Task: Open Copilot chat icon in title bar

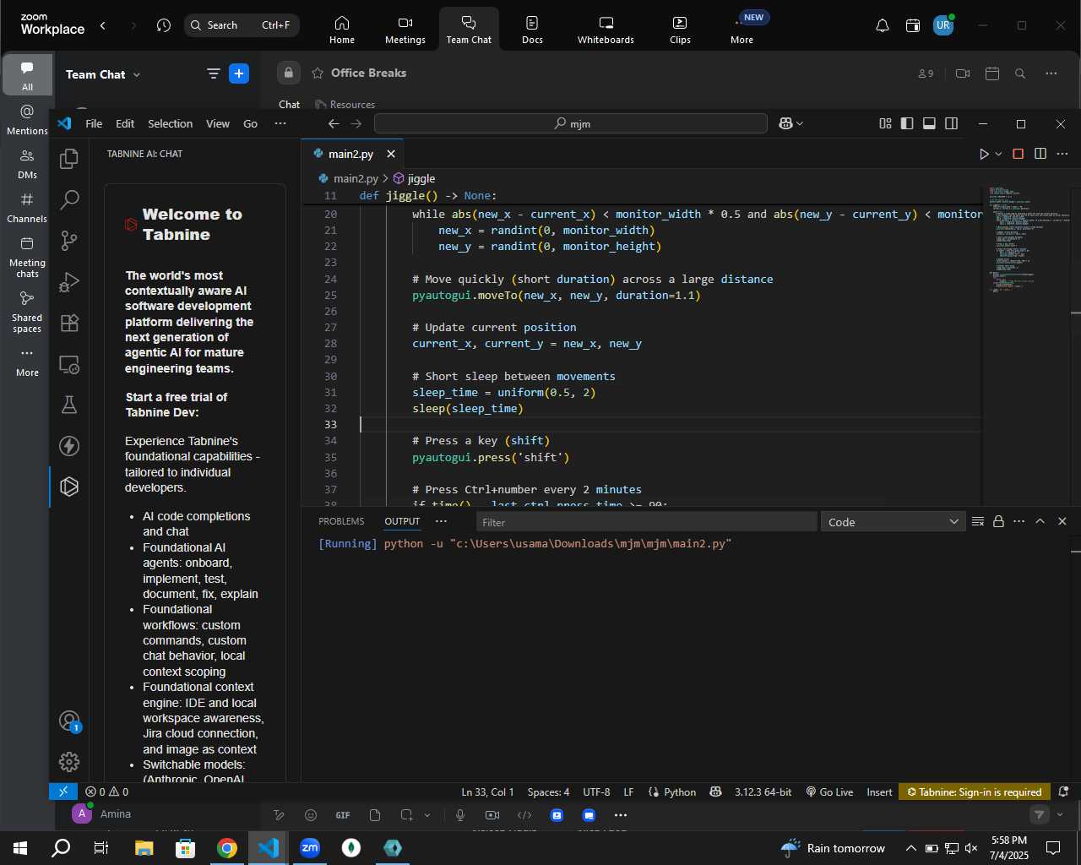Action: [x=785, y=123]
